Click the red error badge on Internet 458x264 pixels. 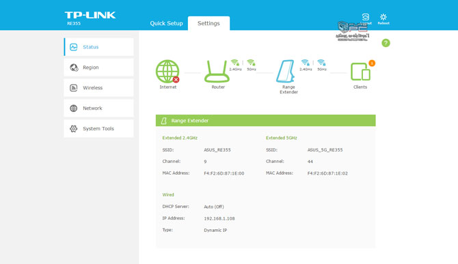[x=176, y=80]
